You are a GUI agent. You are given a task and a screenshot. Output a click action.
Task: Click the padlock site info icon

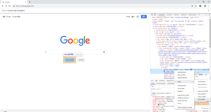[14, 6]
